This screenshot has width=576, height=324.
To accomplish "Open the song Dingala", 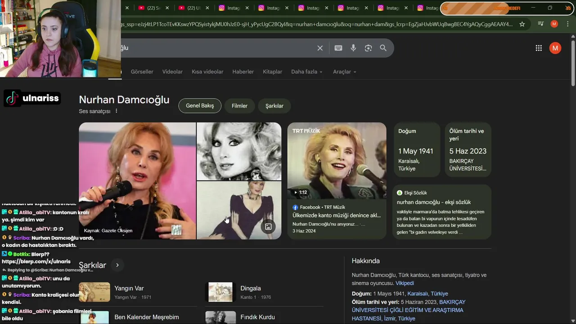I will [x=251, y=288].
